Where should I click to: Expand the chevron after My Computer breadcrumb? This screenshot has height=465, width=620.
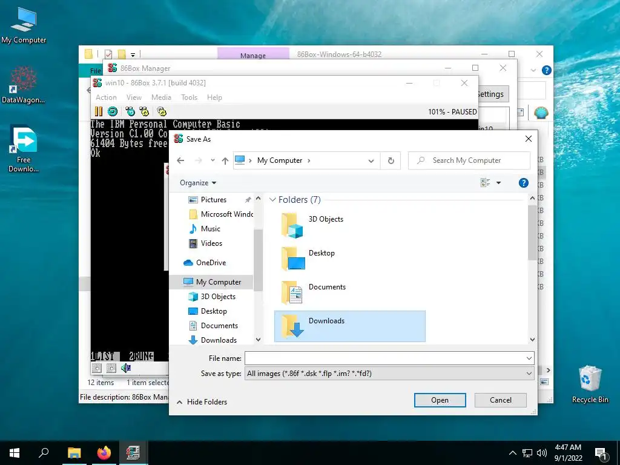[309, 160]
